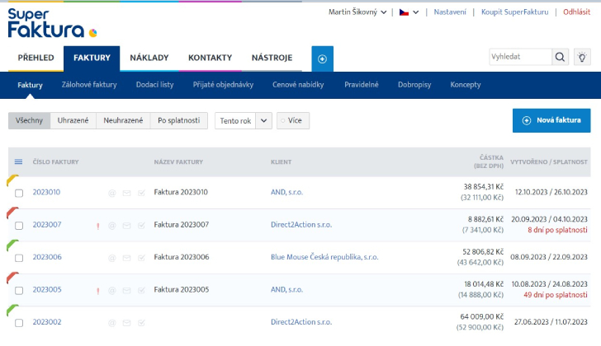Select the checkbox for invoice 2023007
Screen dimensions: 601x346
(x=19, y=225)
